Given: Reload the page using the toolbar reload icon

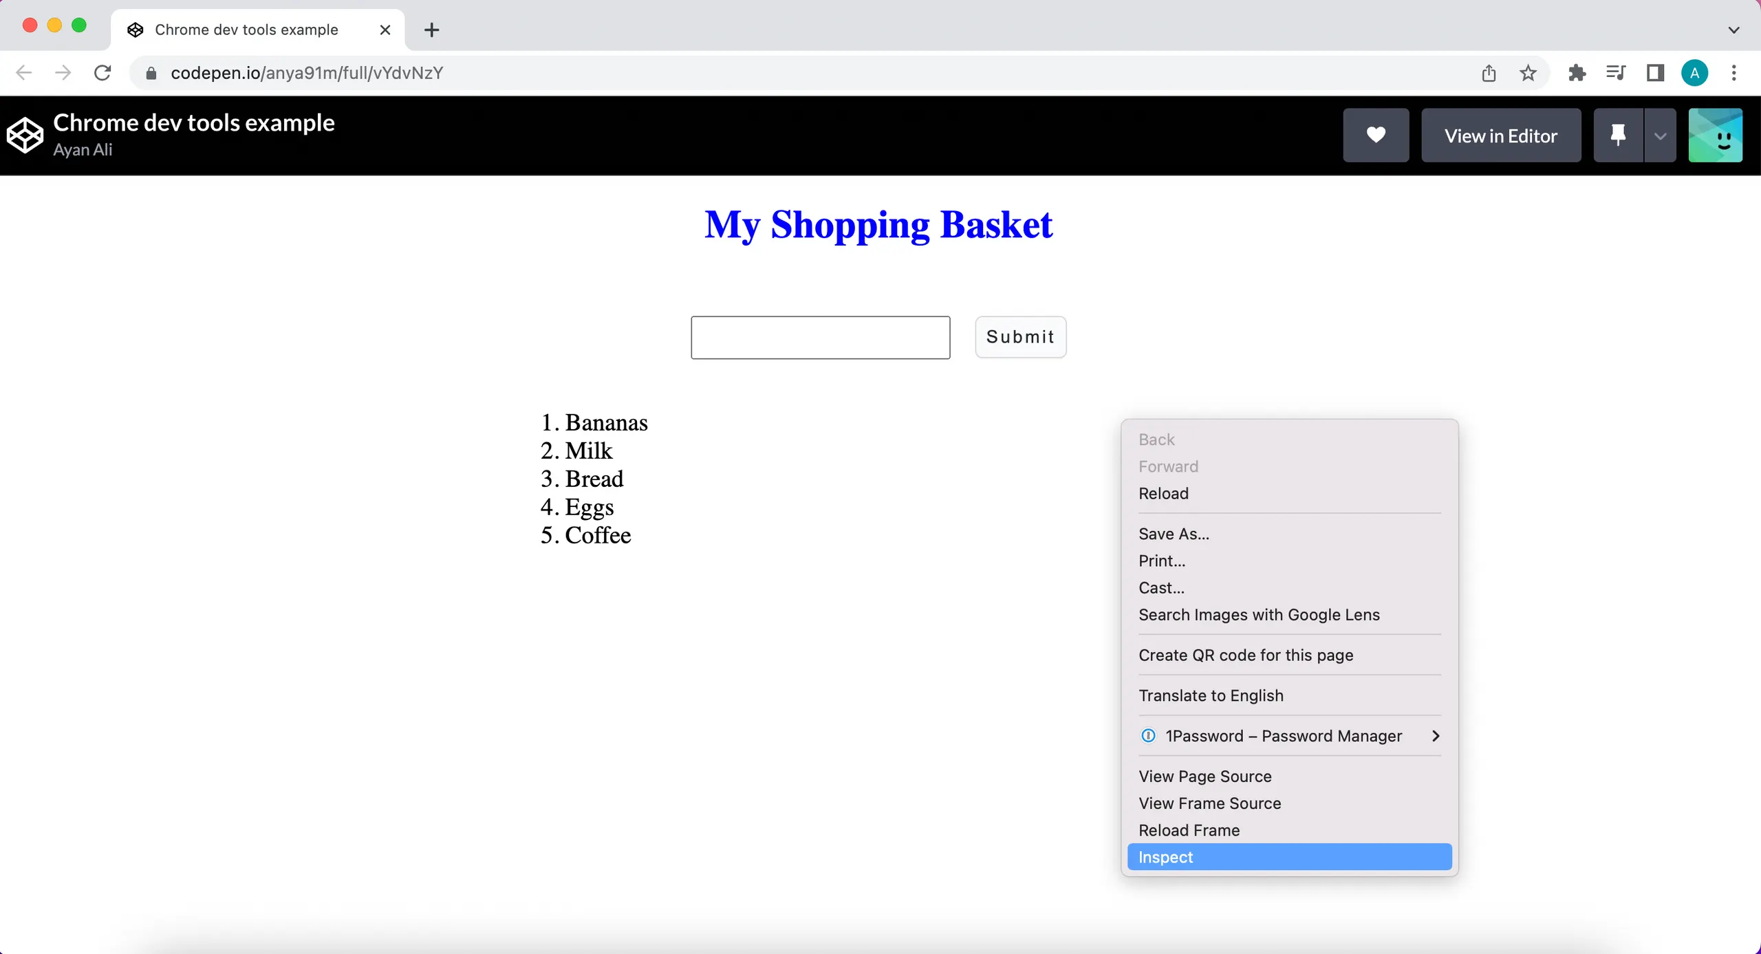Looking at the screenshot, I should click(x=102, y=73).
